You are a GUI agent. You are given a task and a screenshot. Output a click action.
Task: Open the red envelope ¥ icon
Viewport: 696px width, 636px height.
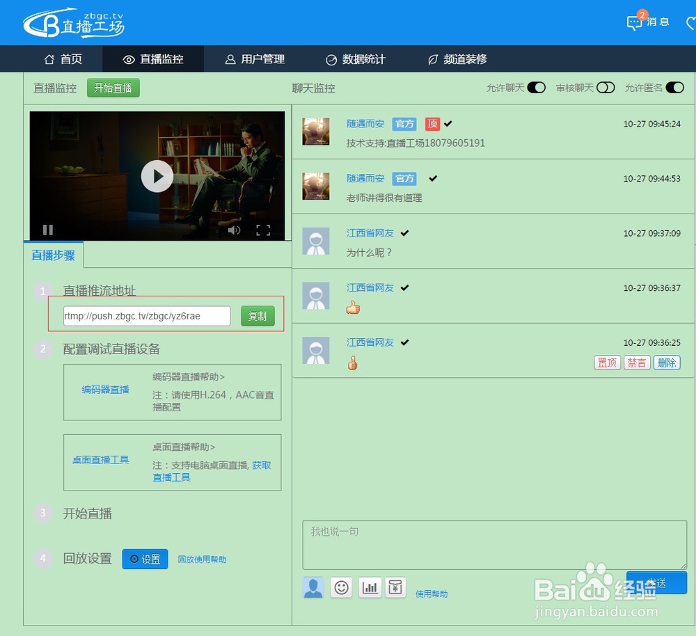point(396,587)
